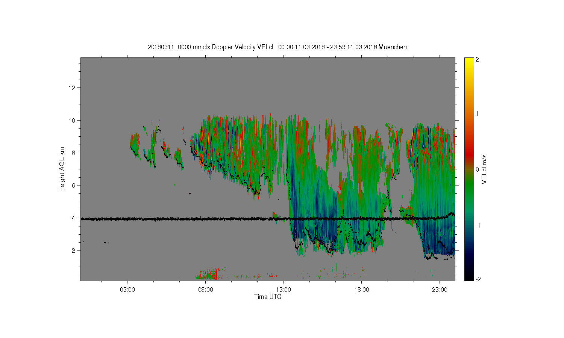The width and height of the screenshot is (564, 338).
Task: Click the '18:00' time tick label
Action: coord(362,290)
